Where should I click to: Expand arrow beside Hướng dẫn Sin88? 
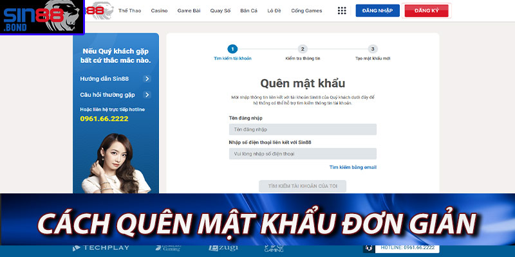tap(147, 78)
